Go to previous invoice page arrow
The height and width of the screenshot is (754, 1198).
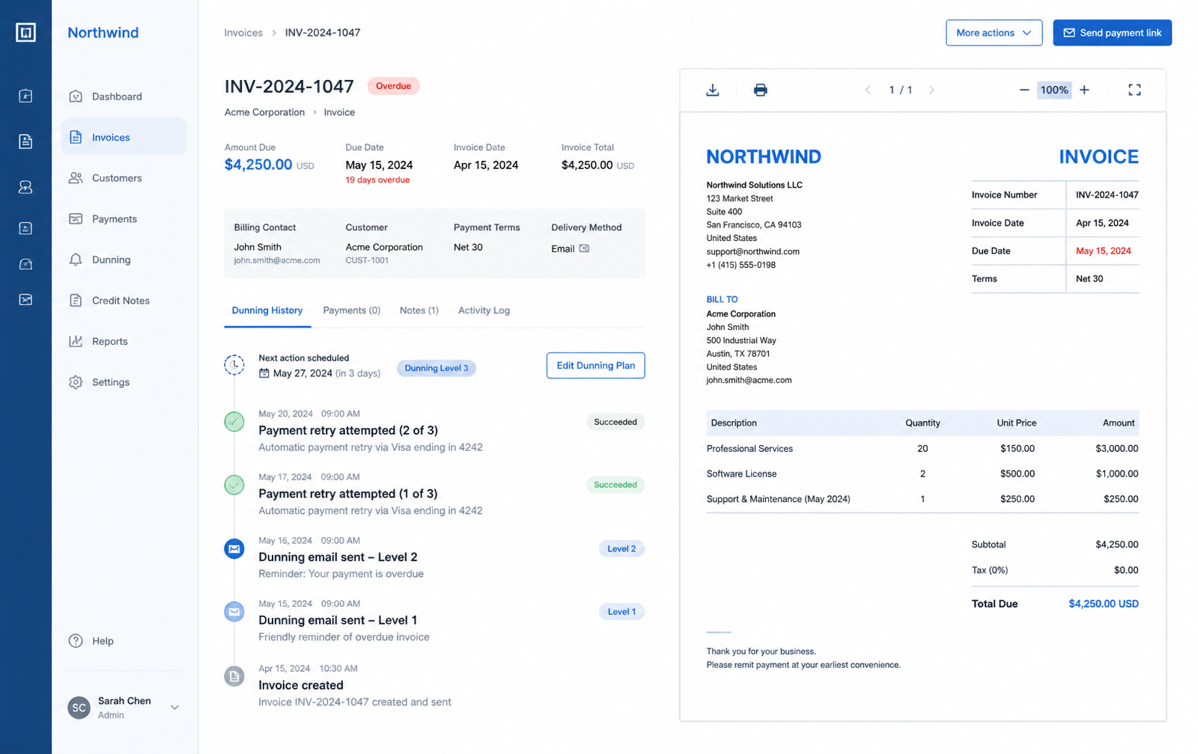coord(868,90)
